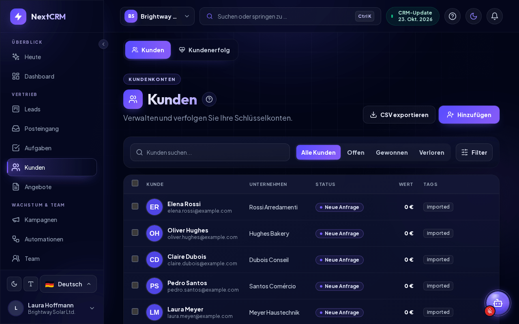The width and height of the screenshot is (519, 324).
Task: Toggle dark mode moon icon in header
Action: (474, 16)
